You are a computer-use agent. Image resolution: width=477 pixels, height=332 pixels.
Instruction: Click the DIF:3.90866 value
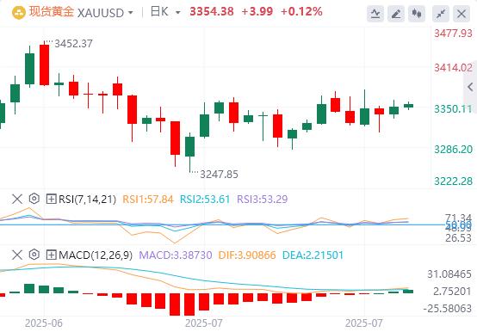pyautogui.click(x=247, y=255)
